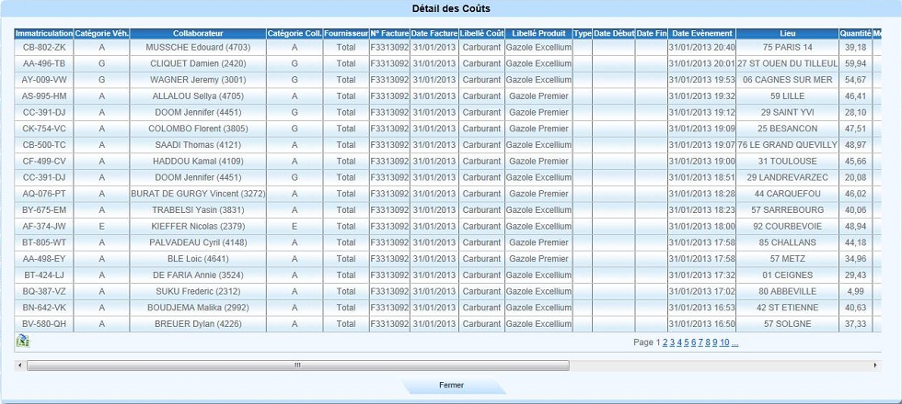Click the pagination ellipsis for more pages

[734, 342]
